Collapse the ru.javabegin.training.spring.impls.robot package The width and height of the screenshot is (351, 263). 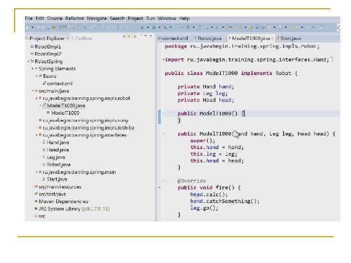coord(37,98)
